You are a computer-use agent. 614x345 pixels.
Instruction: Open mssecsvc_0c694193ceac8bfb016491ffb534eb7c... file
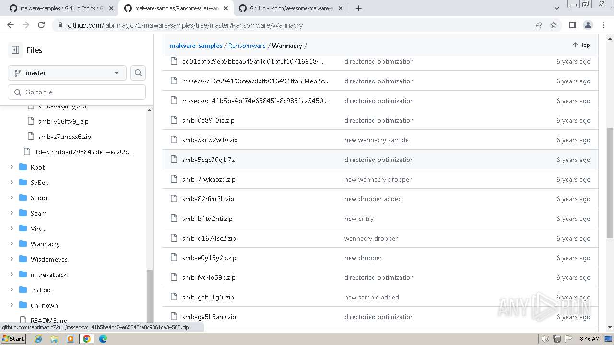[x=255, y=81]
